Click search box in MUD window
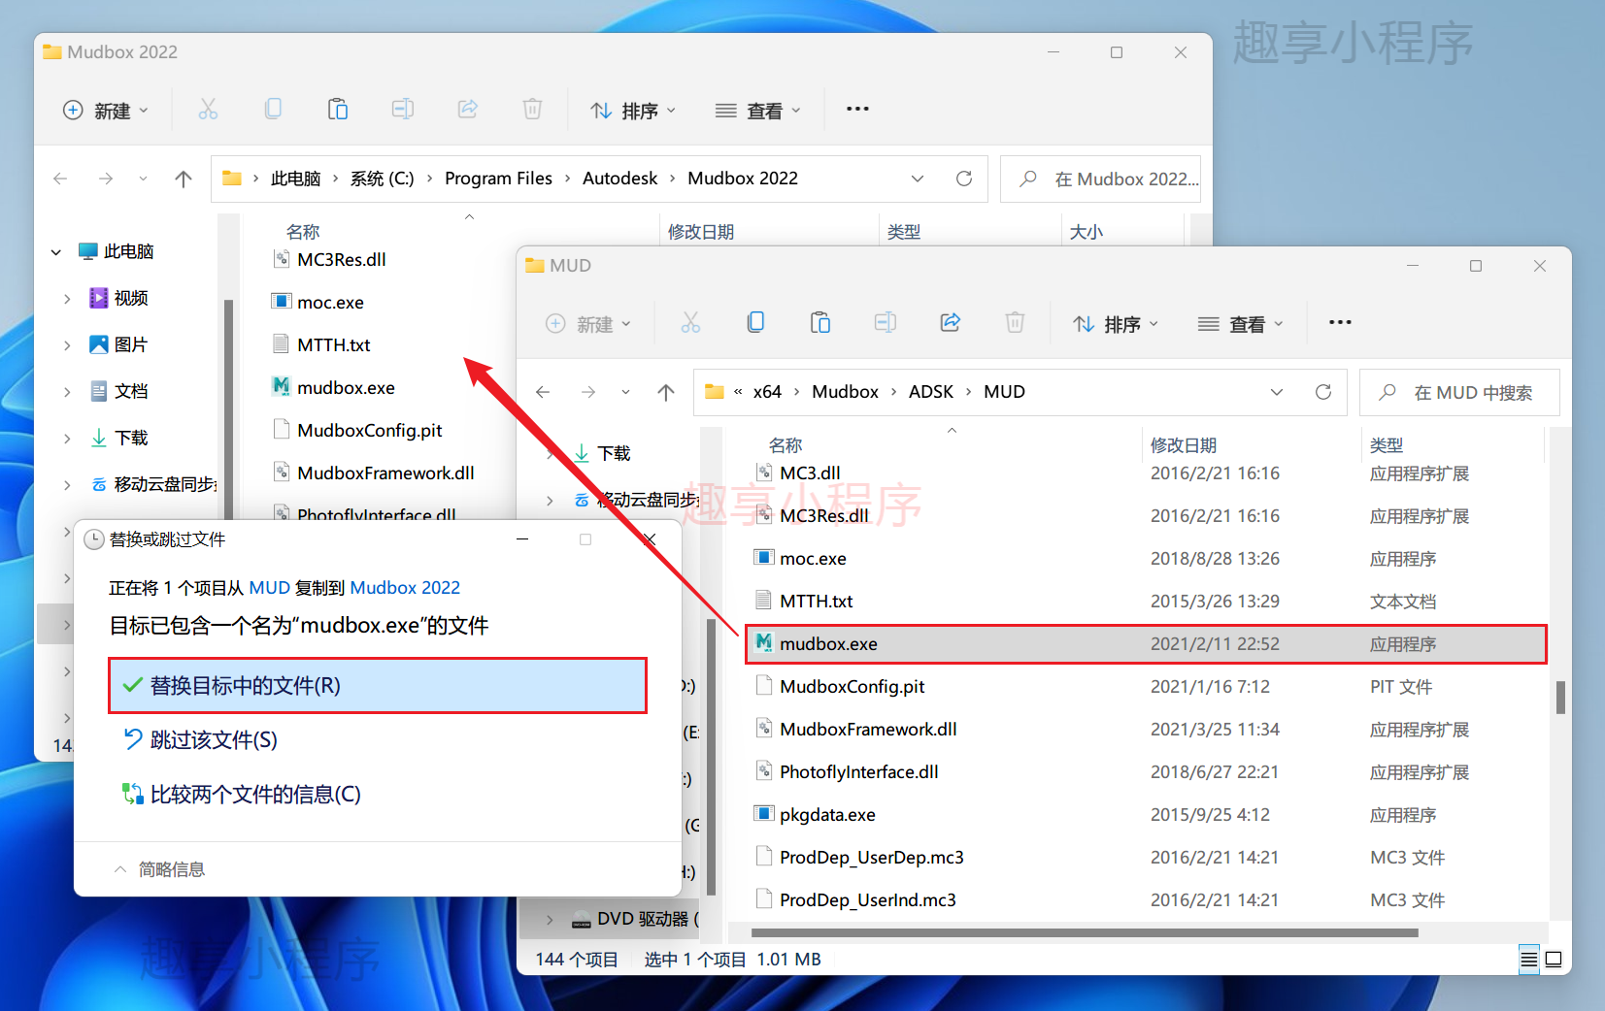This screenshot has height=1011, width=1605. 1459,392
